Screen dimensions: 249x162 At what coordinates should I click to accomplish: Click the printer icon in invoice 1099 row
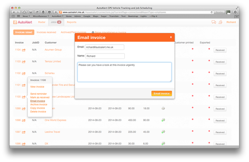tap(163, 109)
